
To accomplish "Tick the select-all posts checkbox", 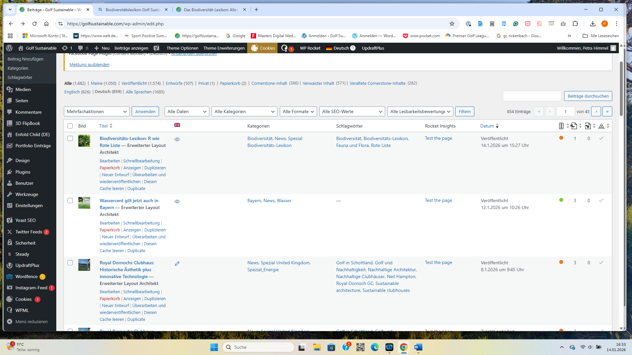I will coord(70,126).
